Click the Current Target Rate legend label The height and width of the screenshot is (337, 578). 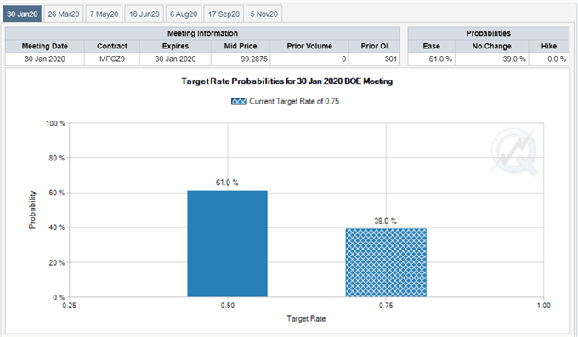294,101
